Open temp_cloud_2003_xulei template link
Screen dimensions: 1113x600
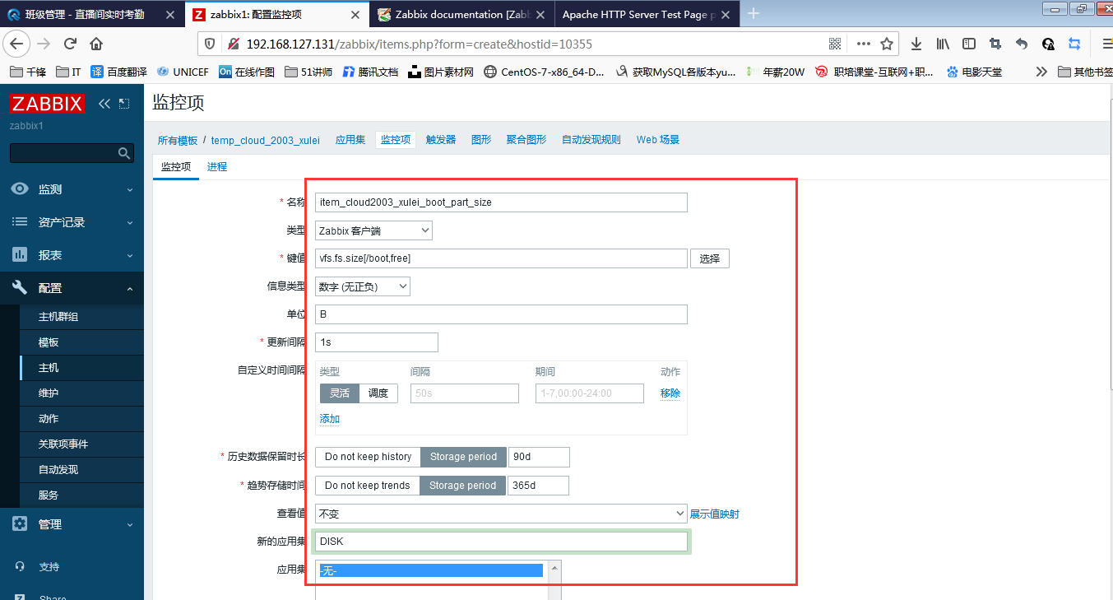(x=266, y=140)
